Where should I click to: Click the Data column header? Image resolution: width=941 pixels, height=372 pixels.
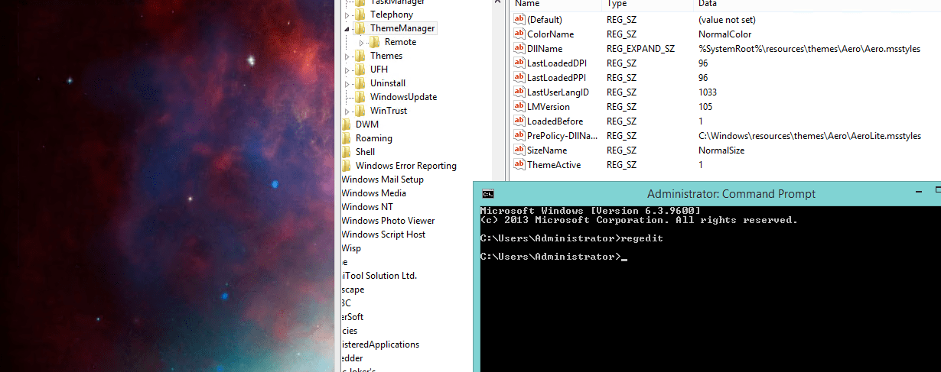point(708,4)
